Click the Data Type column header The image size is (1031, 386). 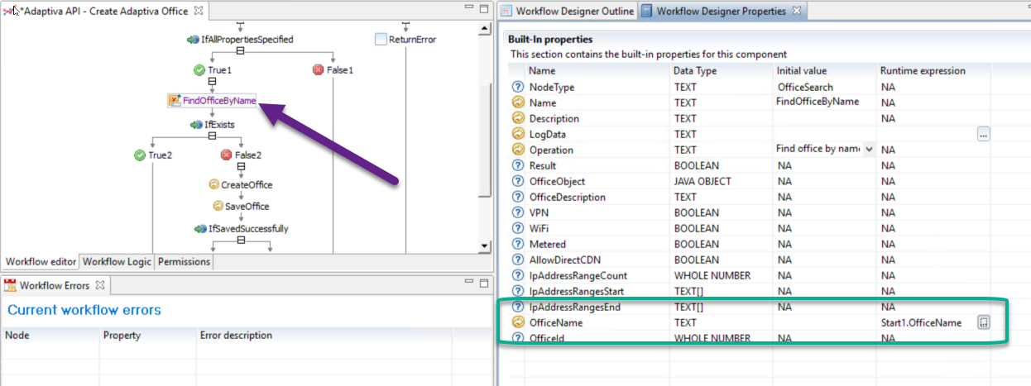[x=721, y=71]
